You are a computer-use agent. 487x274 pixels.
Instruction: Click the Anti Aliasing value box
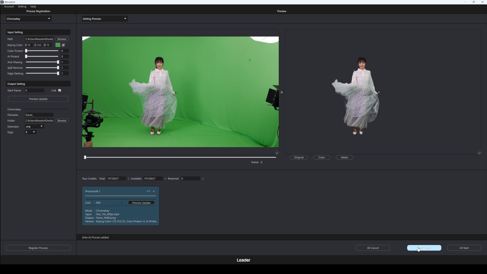(x=65, y=62)
